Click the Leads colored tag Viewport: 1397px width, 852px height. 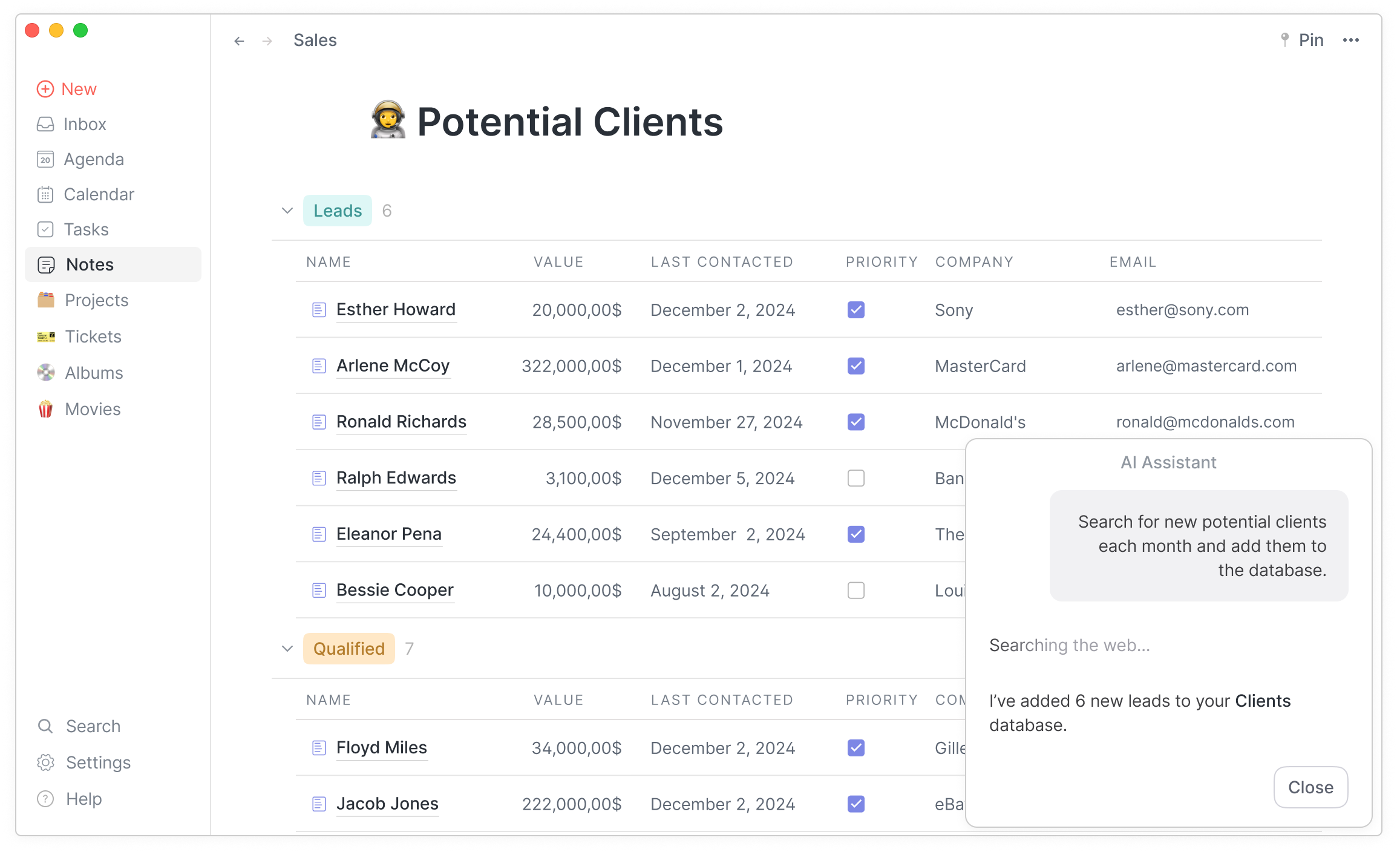coord(337,211)
